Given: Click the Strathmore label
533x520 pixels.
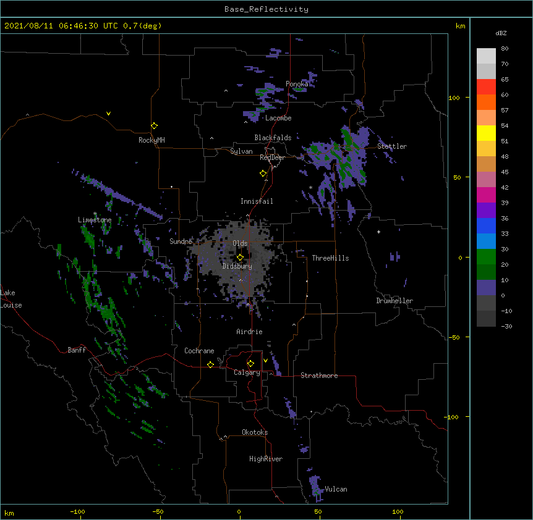Looking at the screenshot, I should point(319,375).
